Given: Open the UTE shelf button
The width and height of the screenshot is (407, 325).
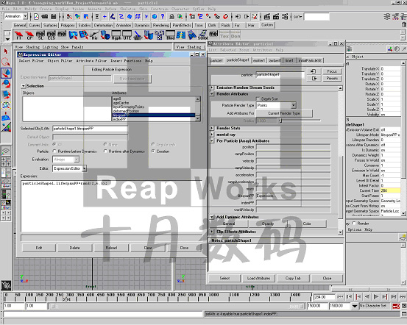Looking at the screenshot, I should 127,35.
